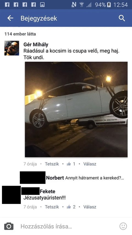
Task: Tap thumbs-up icon showing 2 likes
Action: tap(69, 207)
